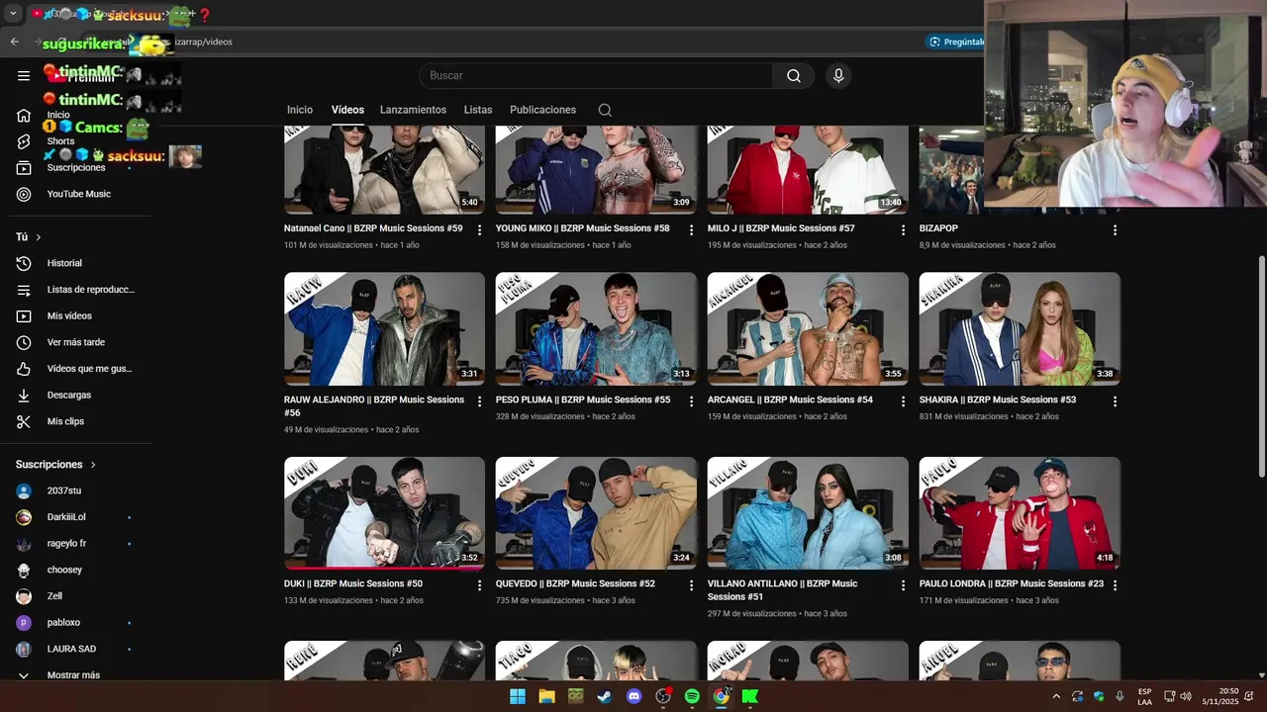The height and width of the screenshot is (712, 1267).
Task: Show hidden system tray icons
Action: (x=1056, y=696)
